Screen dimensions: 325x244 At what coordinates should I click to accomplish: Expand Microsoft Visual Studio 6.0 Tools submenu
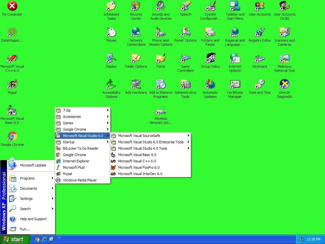pyautogui.click(x=150, y=148)
